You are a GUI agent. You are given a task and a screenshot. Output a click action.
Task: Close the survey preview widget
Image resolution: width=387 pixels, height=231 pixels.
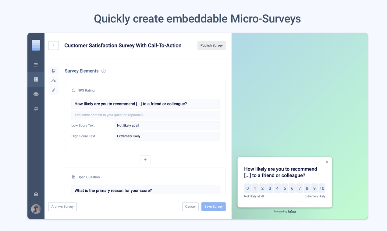point(327,162)
